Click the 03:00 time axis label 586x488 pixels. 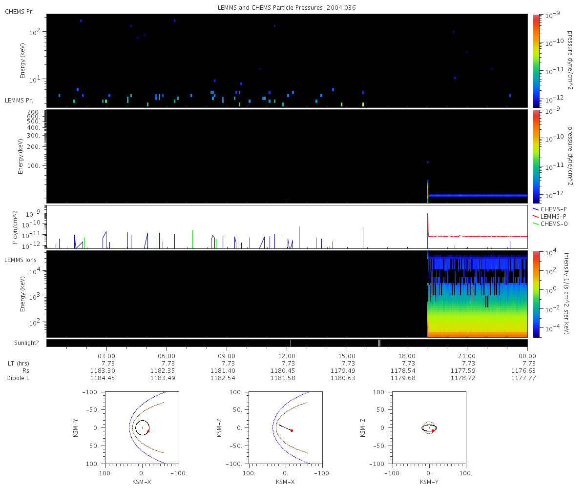click(x=106, y=356)
